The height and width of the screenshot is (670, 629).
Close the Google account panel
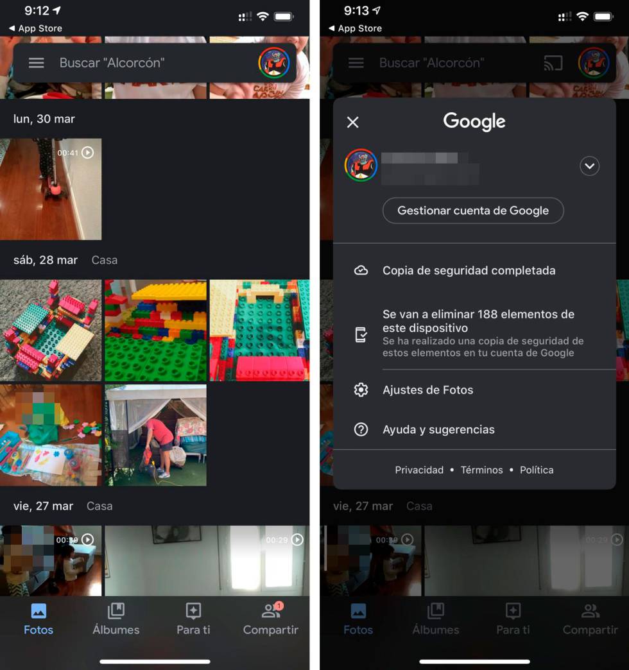coord(352,122)
